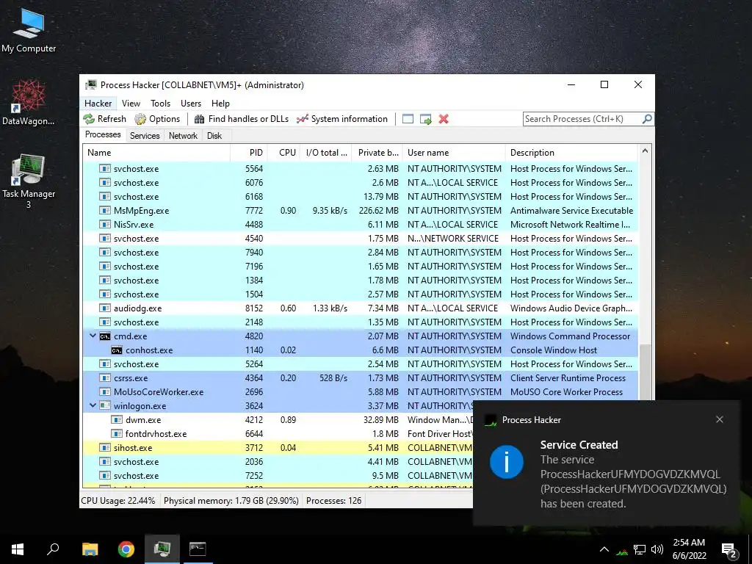Sort by the User name column header
The height and width of the screenshot is (564, 752).
(454, 153)
